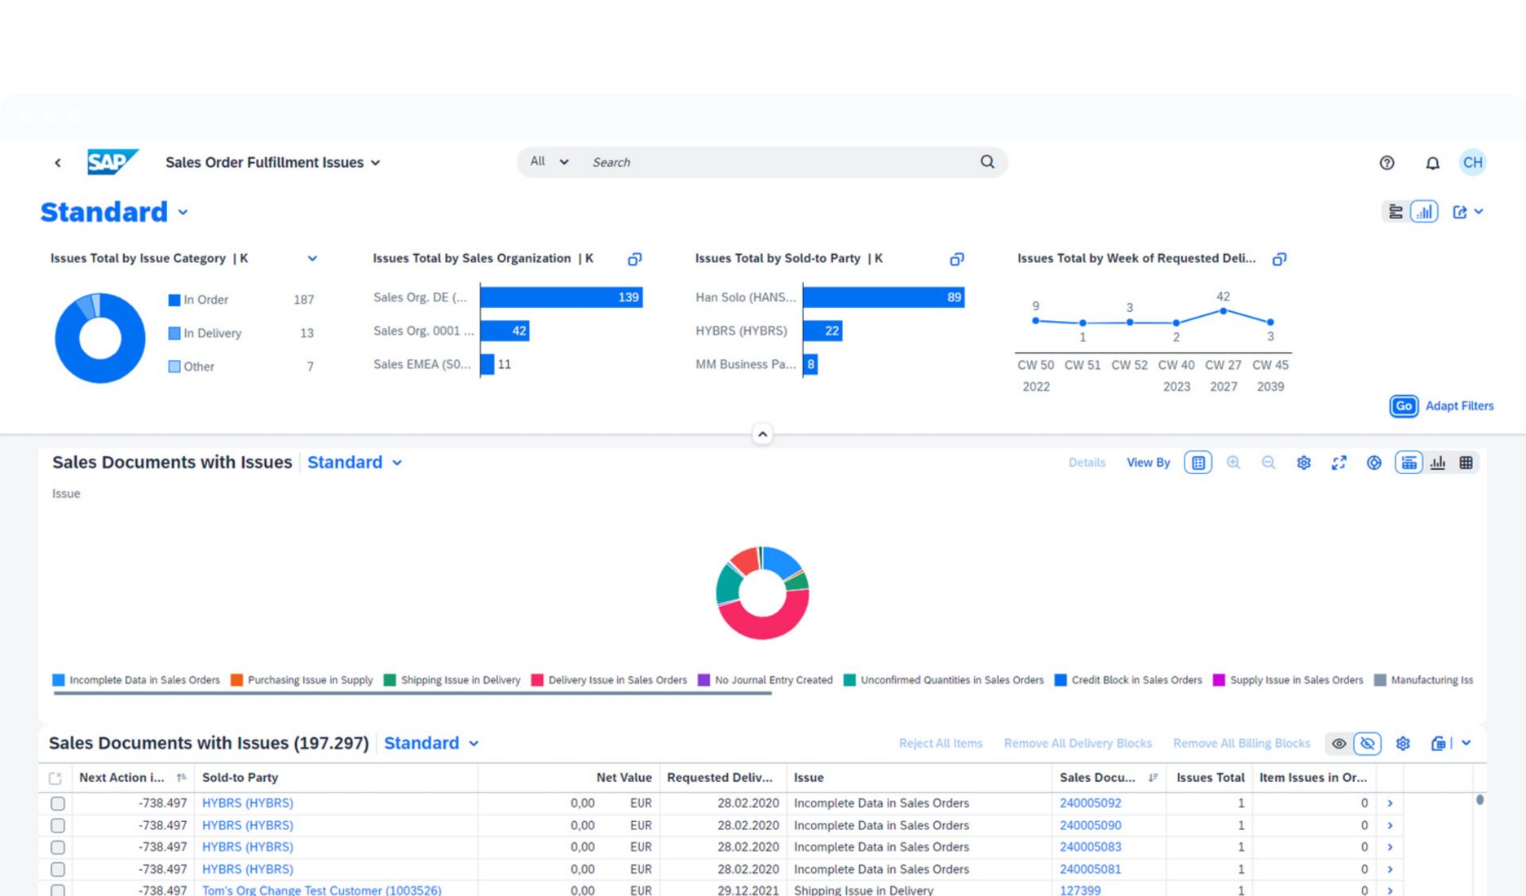The image size is (1526, 896).
Task: Select the Zoom In icon above the chart
Action: click(1233, 462)
